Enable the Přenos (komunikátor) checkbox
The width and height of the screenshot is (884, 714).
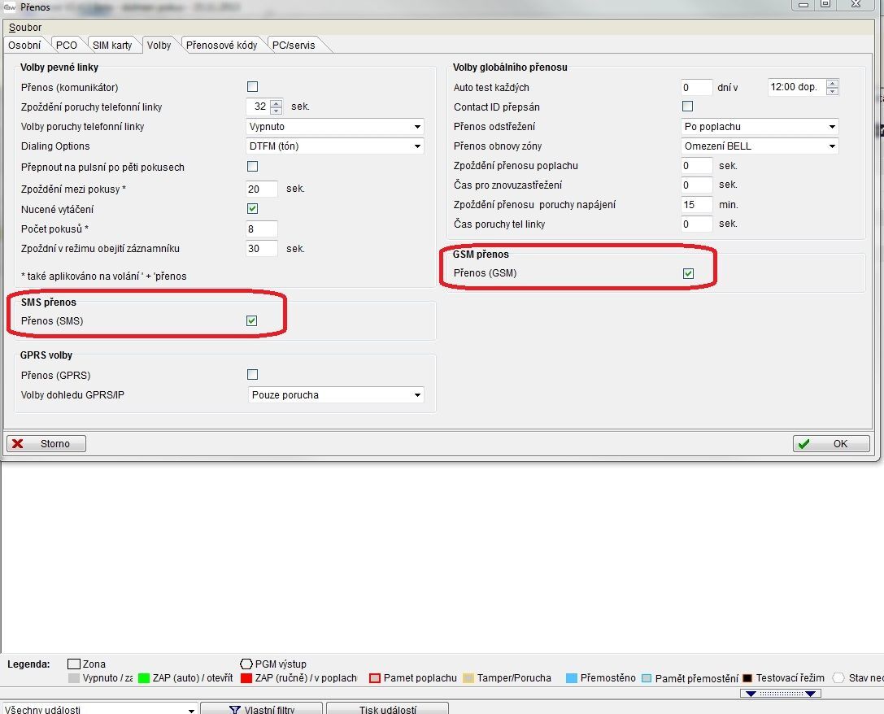click(x=252, y=87)
